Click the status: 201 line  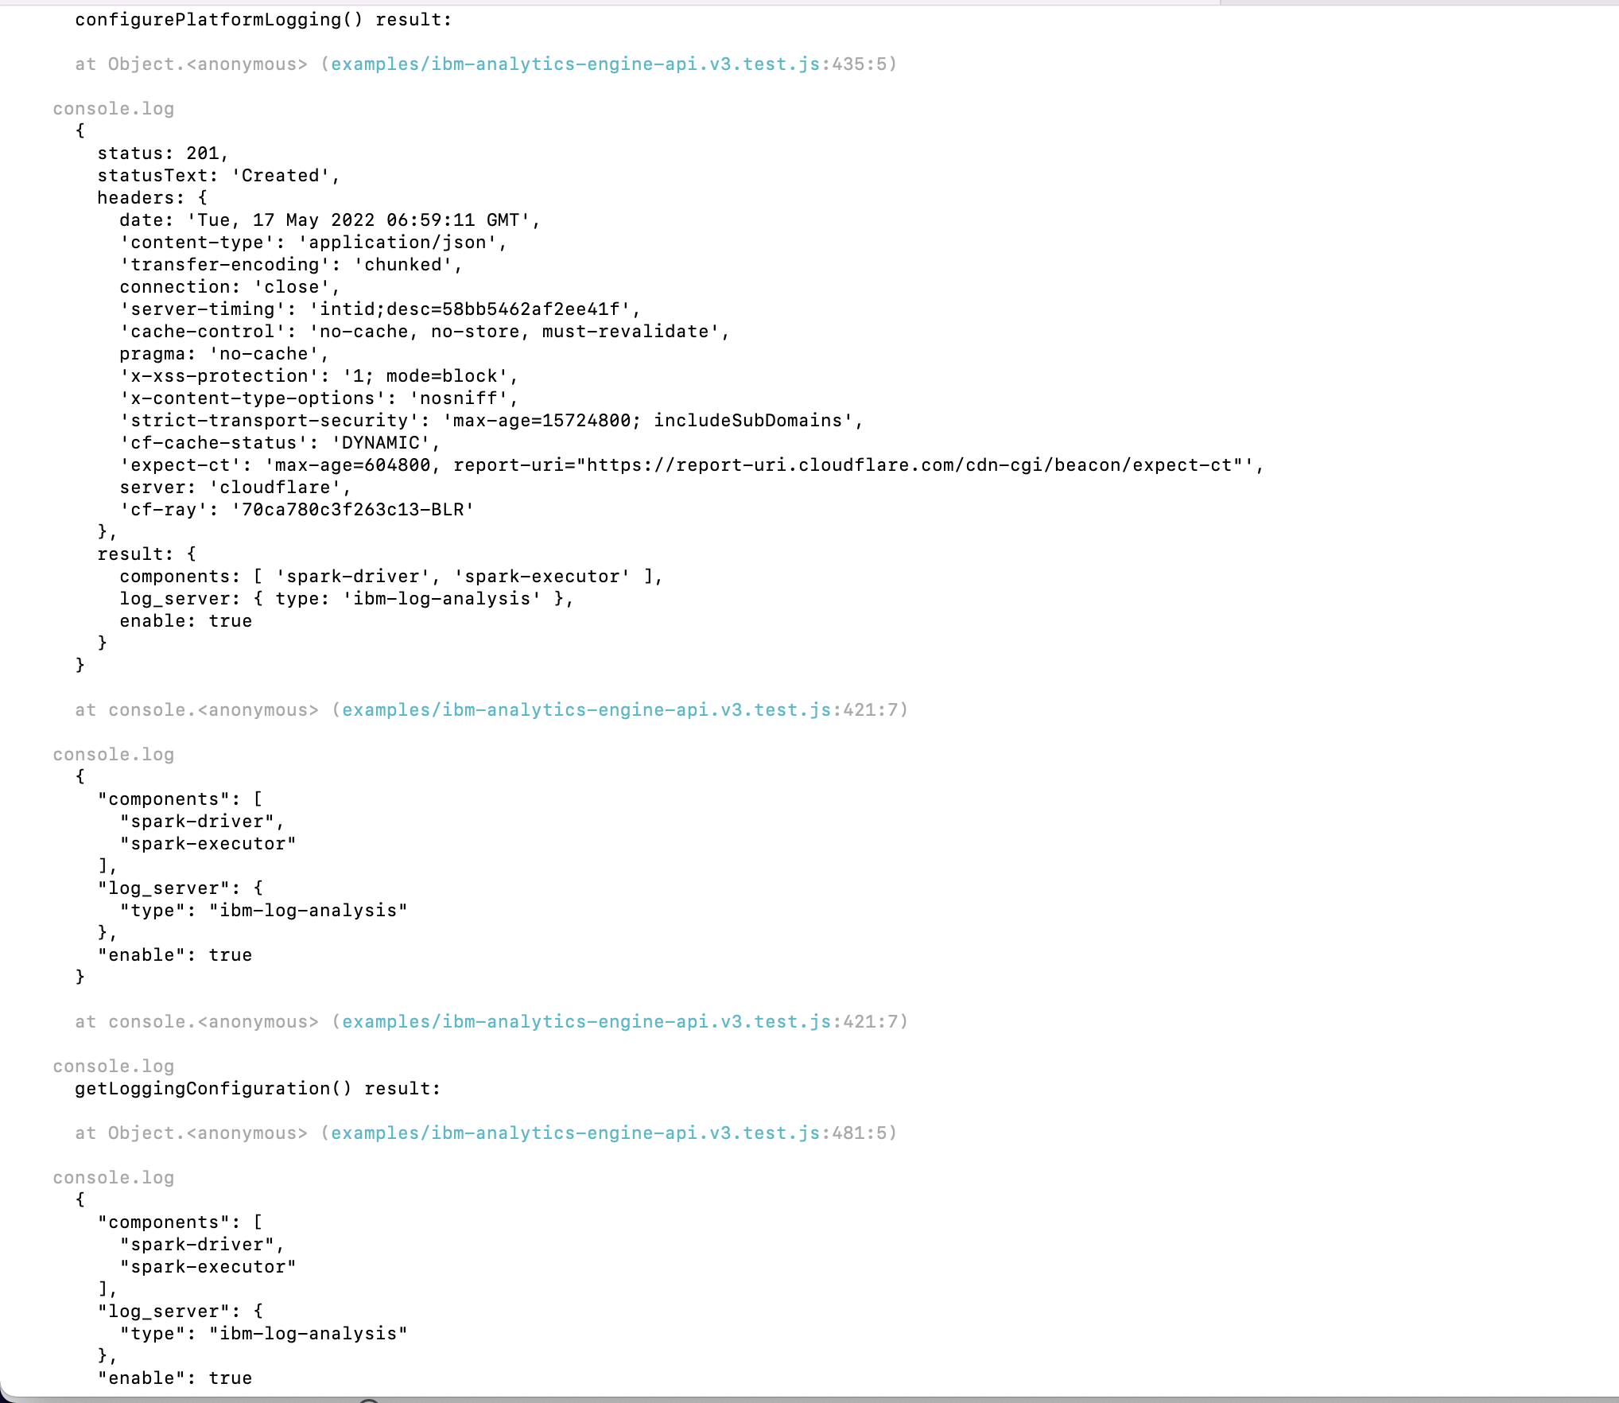[162, 154]
